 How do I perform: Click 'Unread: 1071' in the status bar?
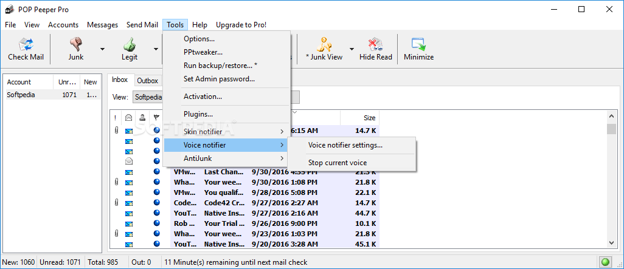(x=61, y=262)
